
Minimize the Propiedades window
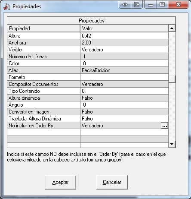(x=151, y=5)
